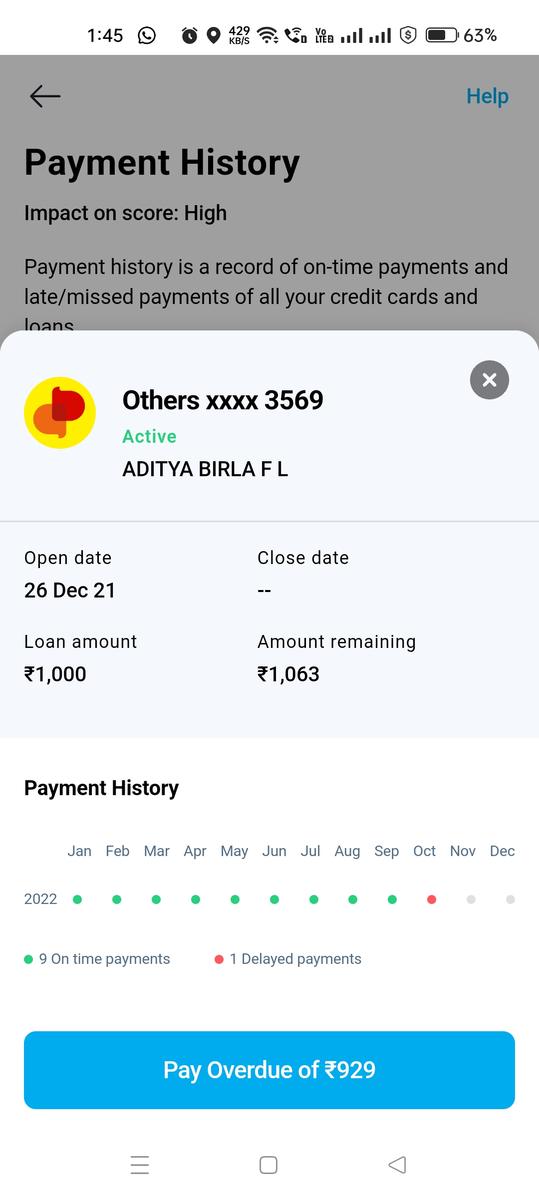Tap the 9 On time payments legend
Viewport: 539px width, 1198px height.
point(98,959)
